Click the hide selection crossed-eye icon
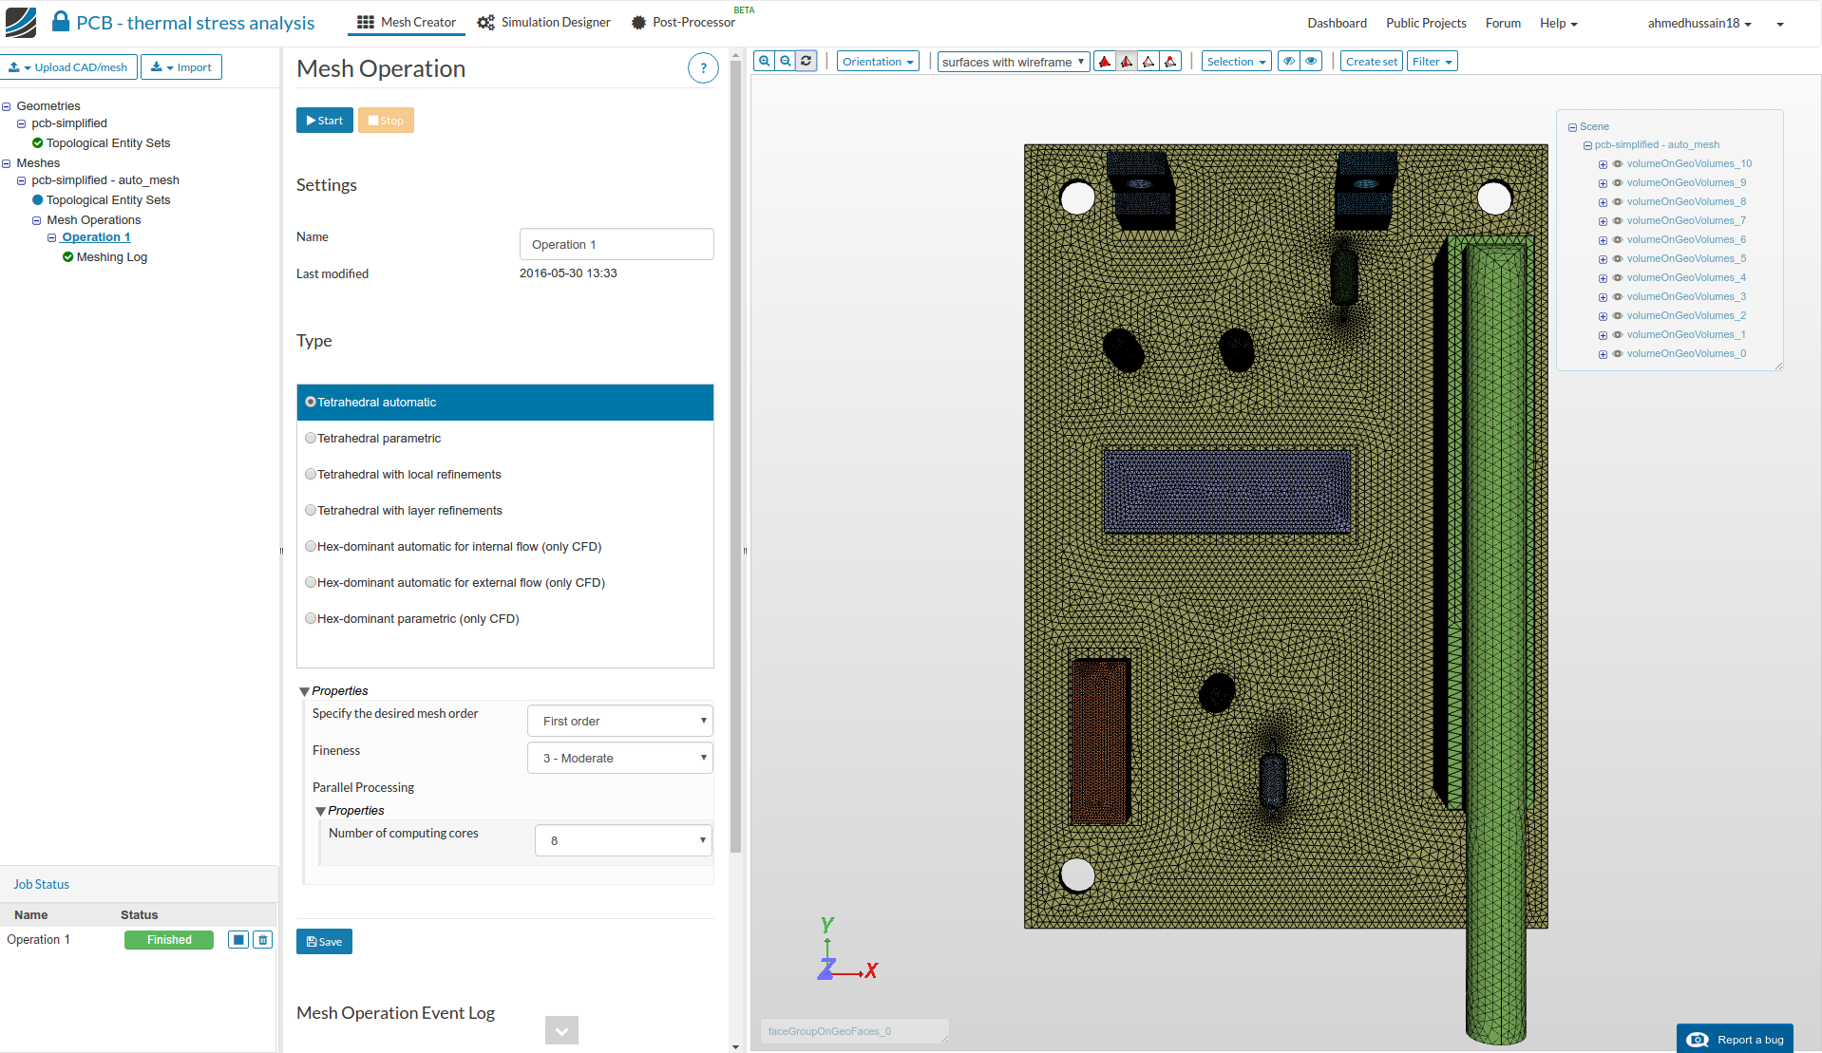This screenshot has height=1053, width=1822. [1288, 62]
